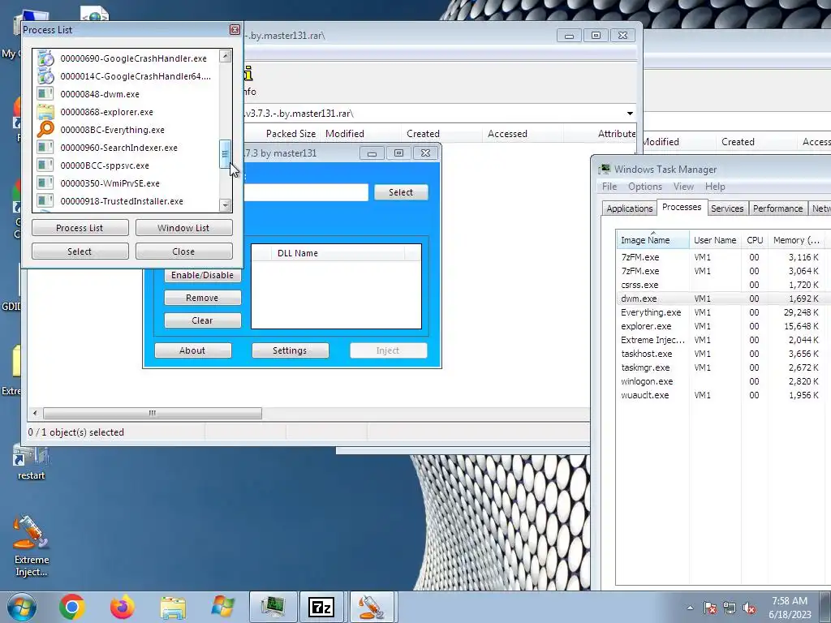Expand the 7-Zip archive path dropdown
831x623 pixels.
[x=630, y=114]
